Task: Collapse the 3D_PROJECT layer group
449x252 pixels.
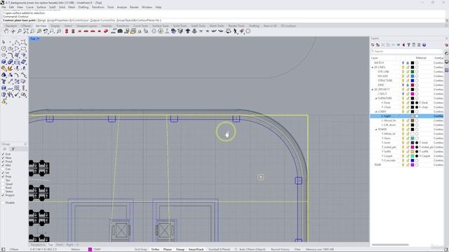Action: point(373,90)
